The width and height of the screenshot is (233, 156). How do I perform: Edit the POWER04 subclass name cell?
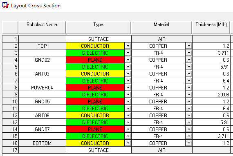[x=42, y=87]
